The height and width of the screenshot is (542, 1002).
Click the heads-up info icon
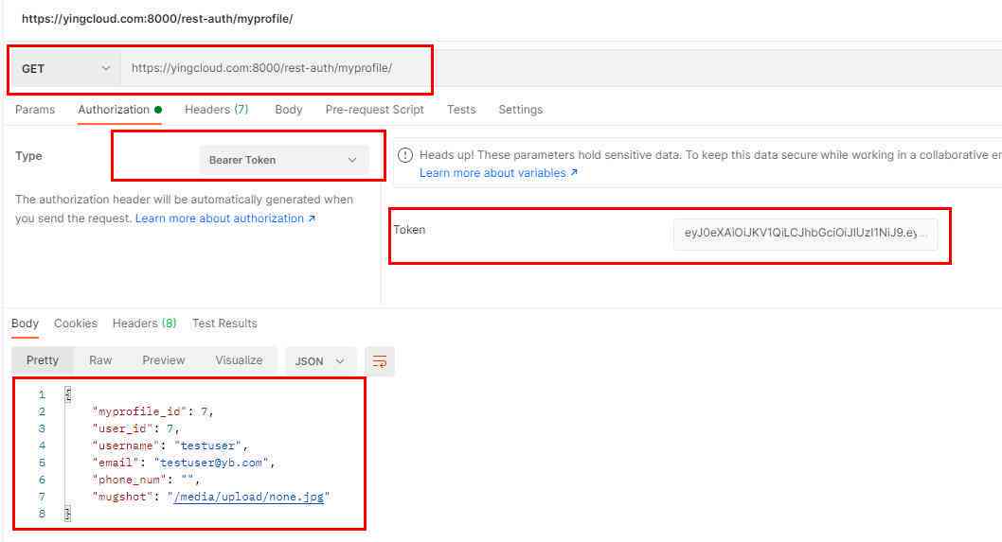click(x=405, y=155)
